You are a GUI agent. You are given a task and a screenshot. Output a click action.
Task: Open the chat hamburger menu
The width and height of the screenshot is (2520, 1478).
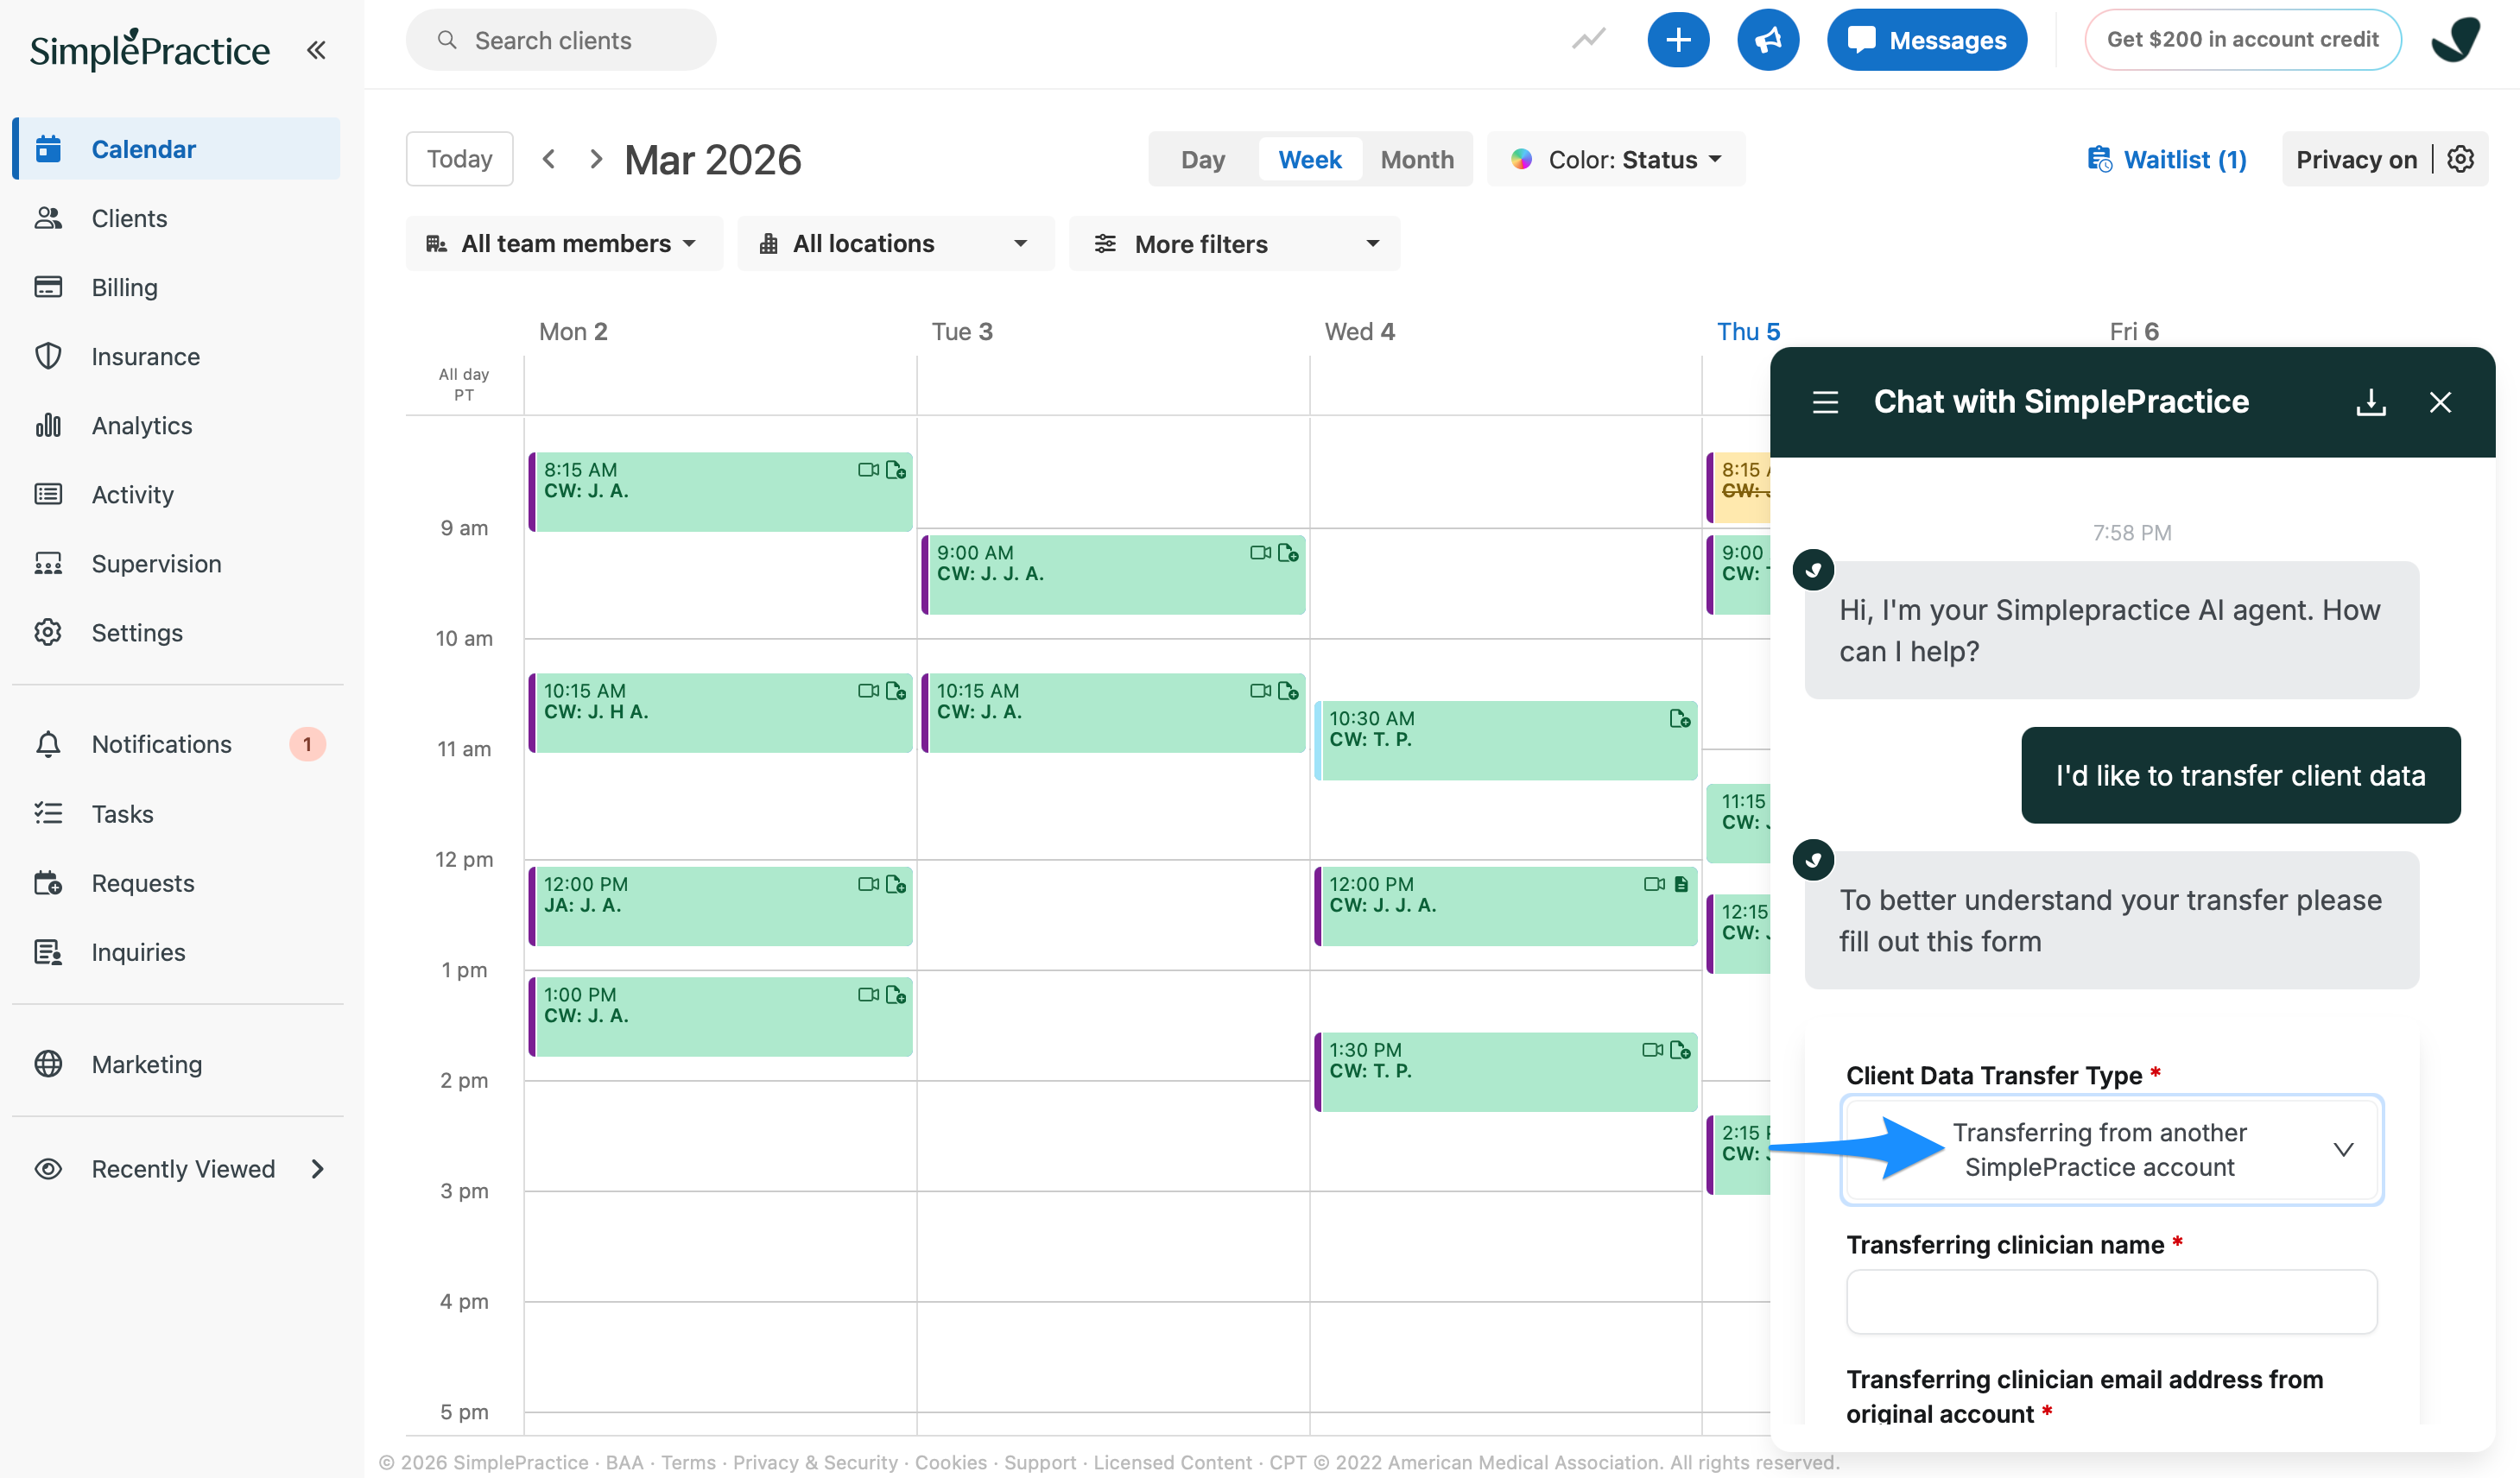pyautogui.click(x=1825, y=402)
